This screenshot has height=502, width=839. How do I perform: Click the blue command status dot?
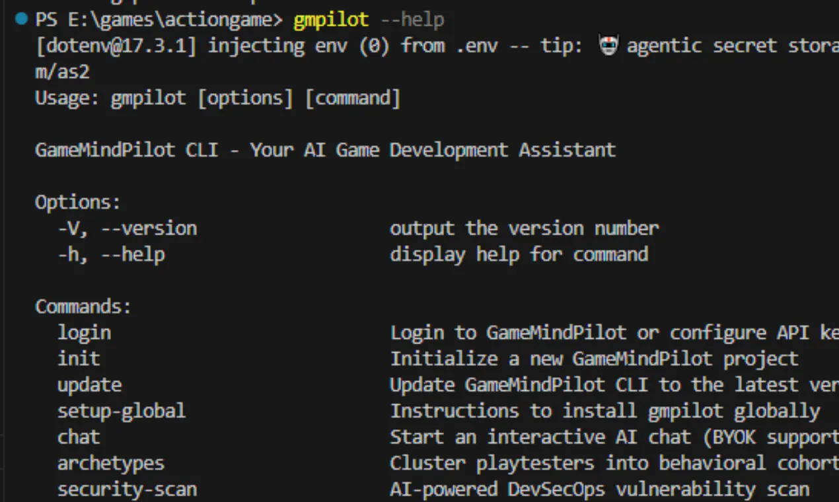coord(22,19)
